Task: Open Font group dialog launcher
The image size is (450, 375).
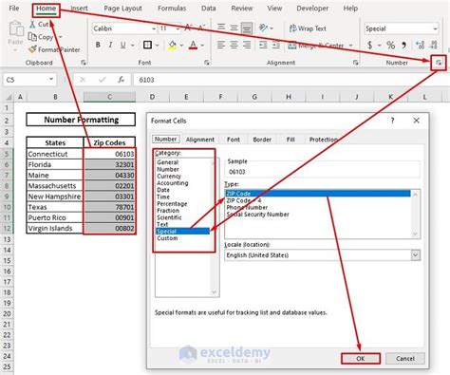Action: point(207,63)
